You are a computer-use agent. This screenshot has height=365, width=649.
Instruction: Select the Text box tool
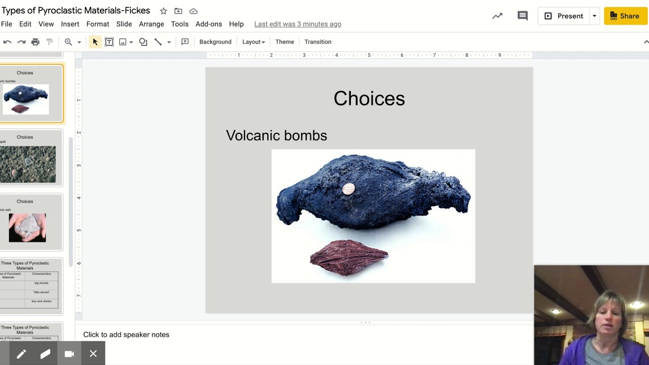[109, 42]
